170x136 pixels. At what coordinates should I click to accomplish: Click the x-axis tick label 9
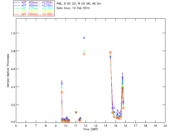56,126
